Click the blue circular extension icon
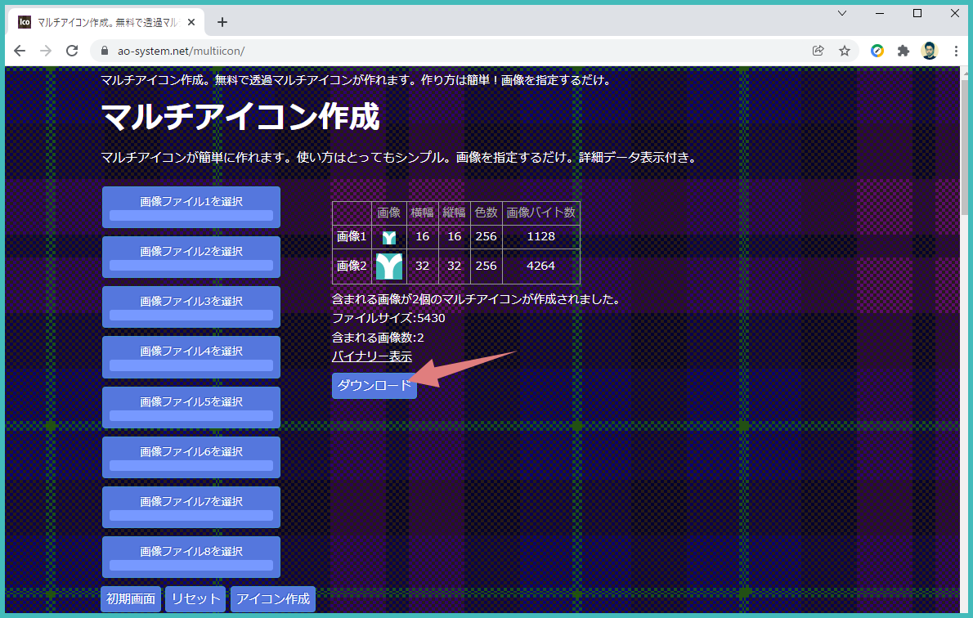Image resolution: width=973 pixels, height=618 pixels. click(x=876, y=50)
